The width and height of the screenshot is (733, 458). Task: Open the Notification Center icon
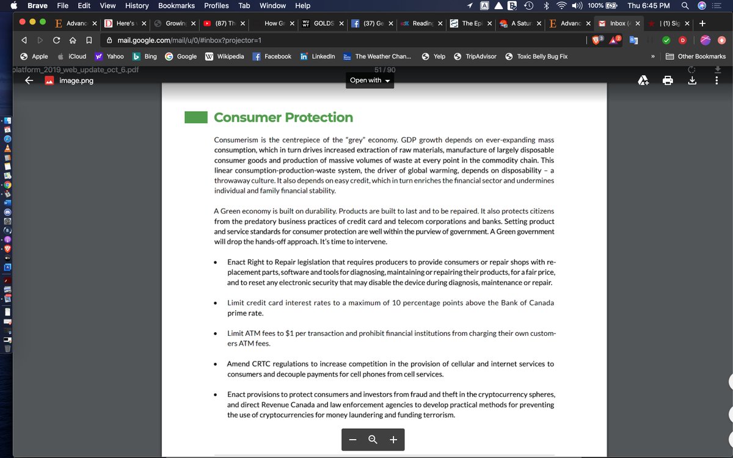point(717,5)
